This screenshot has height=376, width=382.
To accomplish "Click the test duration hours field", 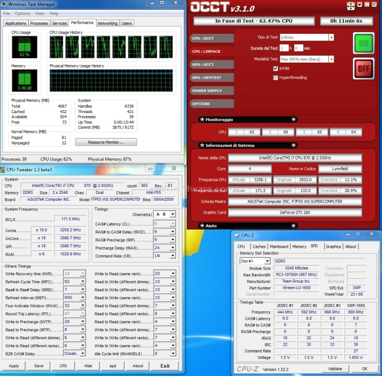I will [x=284, y=48].
